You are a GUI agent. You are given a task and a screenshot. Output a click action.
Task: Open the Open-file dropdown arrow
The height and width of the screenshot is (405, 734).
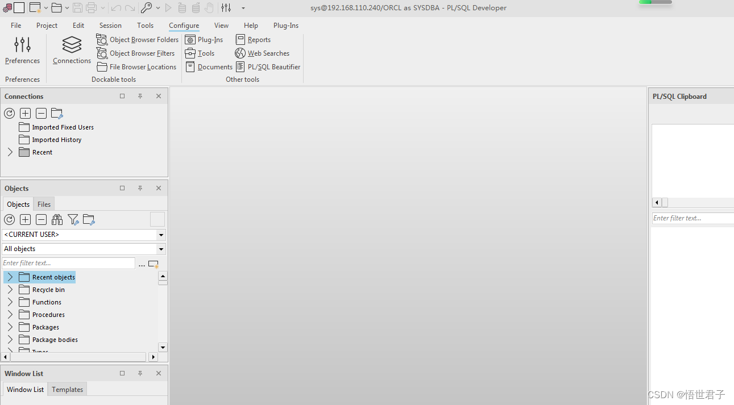(67, 8)
